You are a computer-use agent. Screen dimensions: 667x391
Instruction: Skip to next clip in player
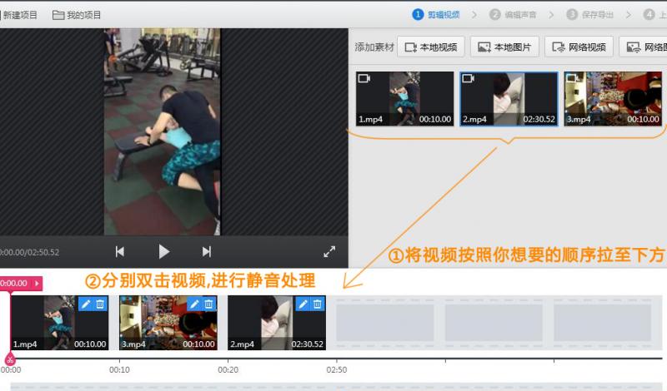click(207, 252)
